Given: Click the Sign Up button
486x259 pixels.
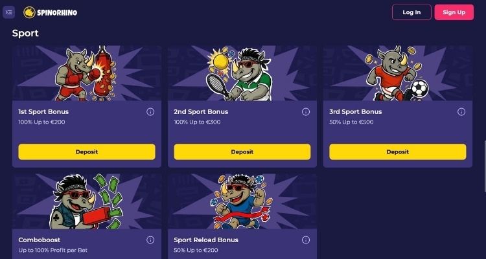Looking at the screenshot, I should (x=454, y=12).
